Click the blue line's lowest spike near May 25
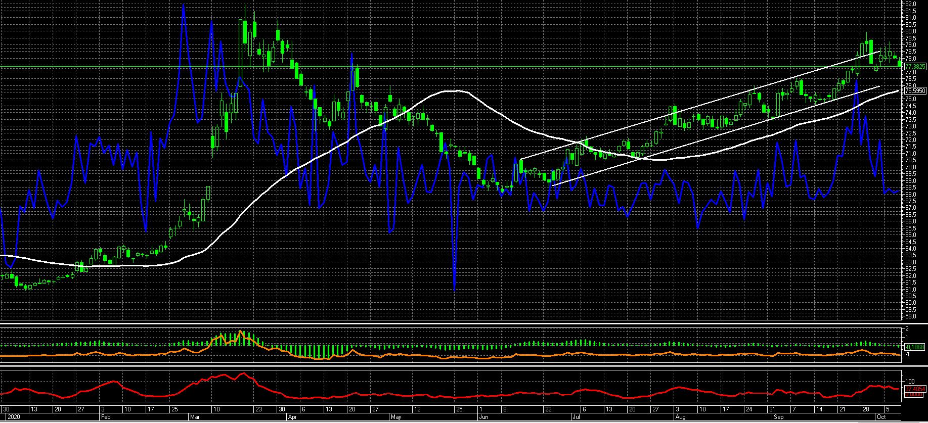The image size is (928, 423). click(x=455, y=290)
